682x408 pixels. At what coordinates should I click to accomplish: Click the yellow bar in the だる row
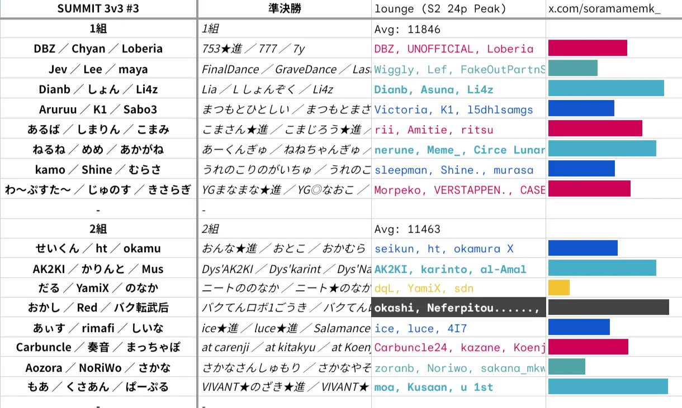559,287
